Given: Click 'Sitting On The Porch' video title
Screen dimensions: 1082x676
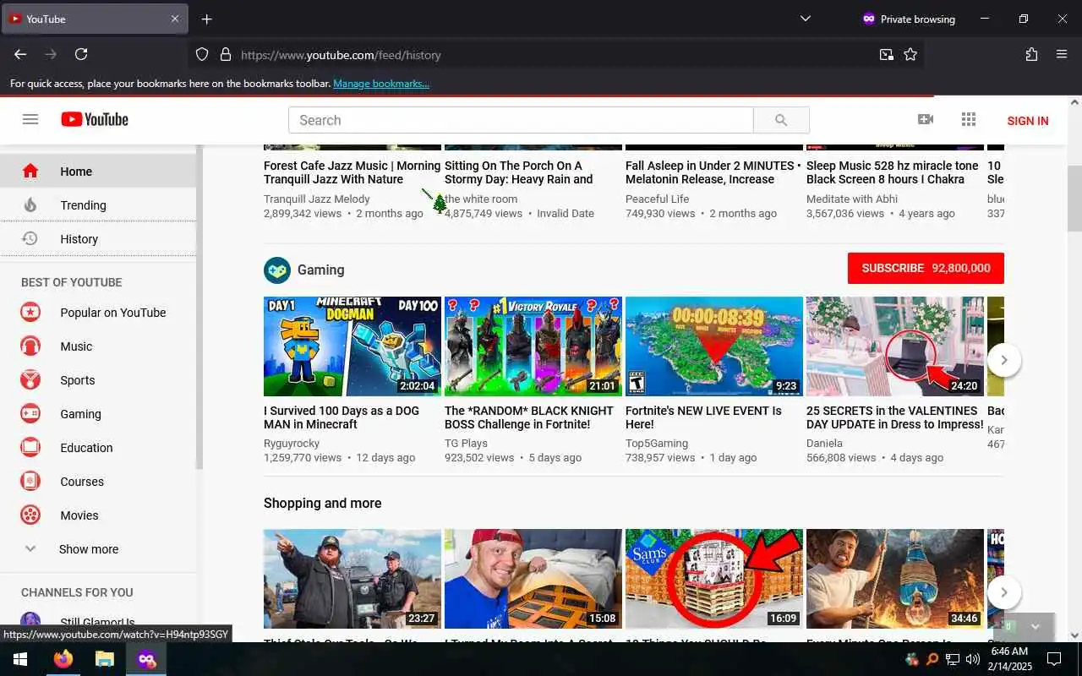Looking at the screenshot, I should (519, 172).
